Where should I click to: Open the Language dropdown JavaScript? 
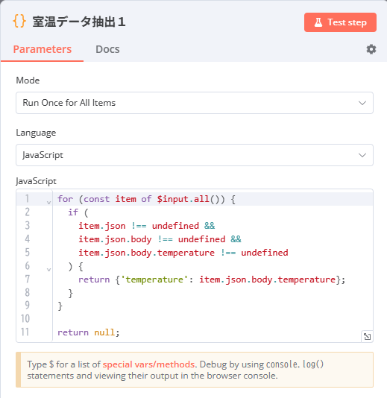[x=195, y=155]
